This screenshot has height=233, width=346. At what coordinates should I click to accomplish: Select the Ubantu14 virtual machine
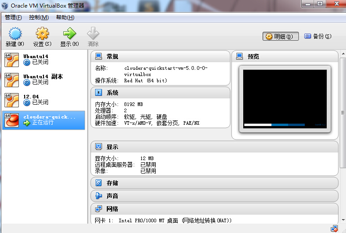(44, 60)
